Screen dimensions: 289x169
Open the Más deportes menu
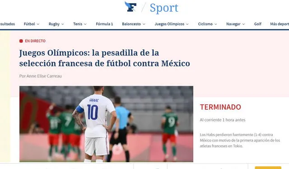point(280,24)
